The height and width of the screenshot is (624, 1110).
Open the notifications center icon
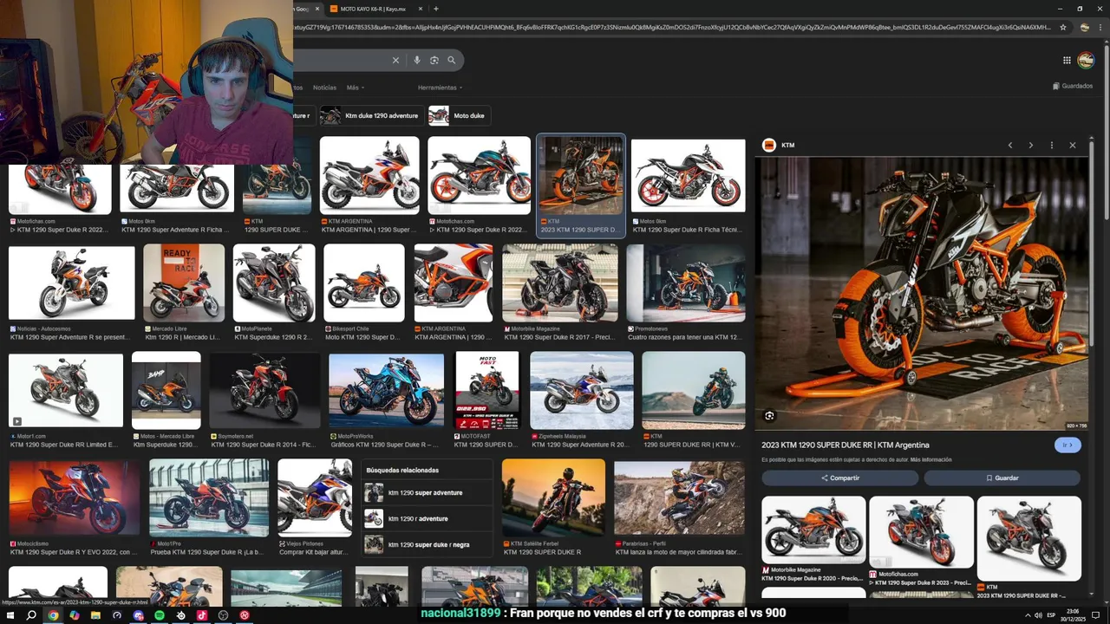[1095, 615]
